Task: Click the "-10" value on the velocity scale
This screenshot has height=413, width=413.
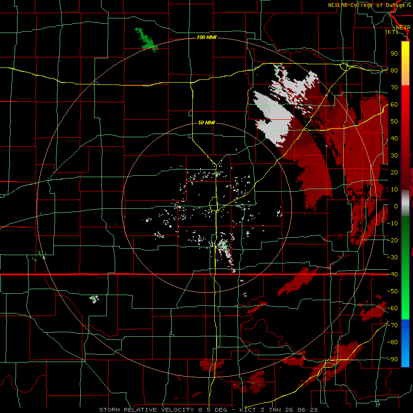Action: click(392, 223)
